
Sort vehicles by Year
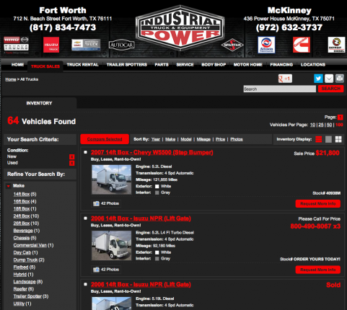[x=156, y=139]
